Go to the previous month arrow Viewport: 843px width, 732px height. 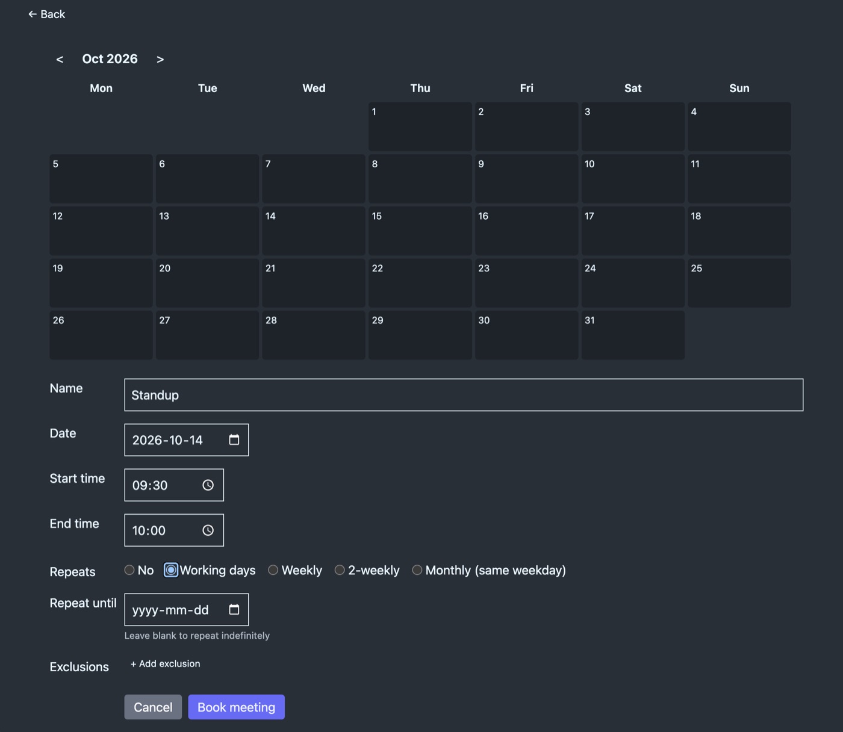60,59
